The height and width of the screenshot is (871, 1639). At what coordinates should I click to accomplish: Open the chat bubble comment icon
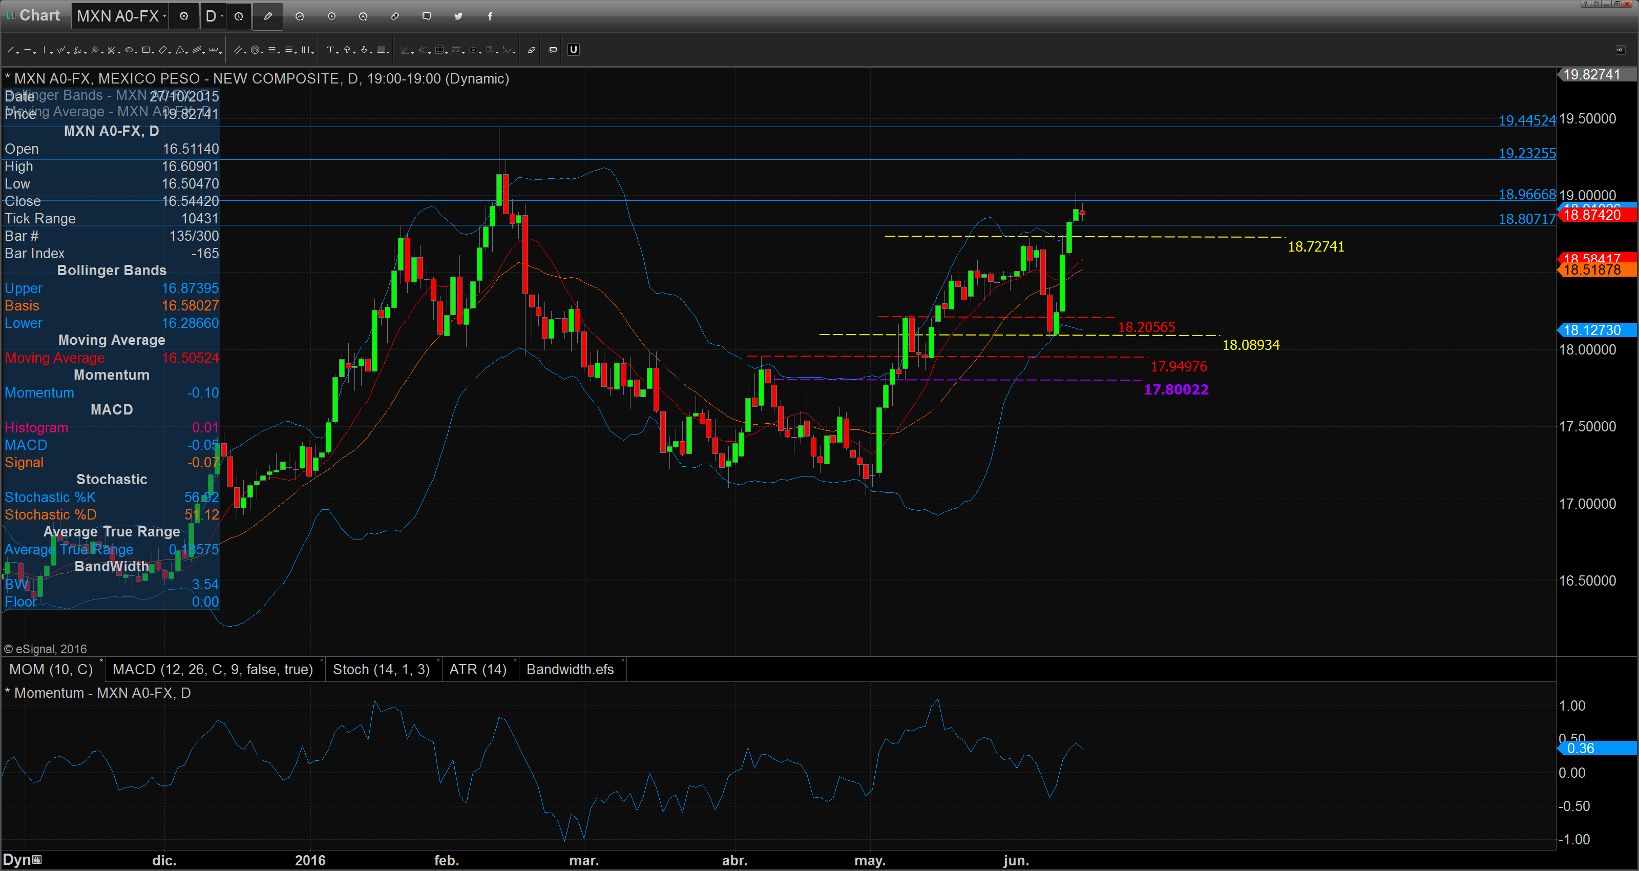[x=427, y=16]
